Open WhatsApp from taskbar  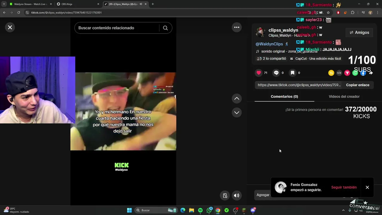(x=209, y=210)
